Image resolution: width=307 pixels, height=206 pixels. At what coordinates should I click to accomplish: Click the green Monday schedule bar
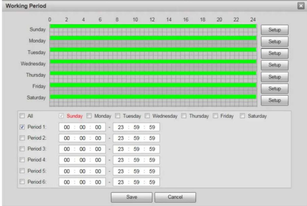(x=153, y=38)
